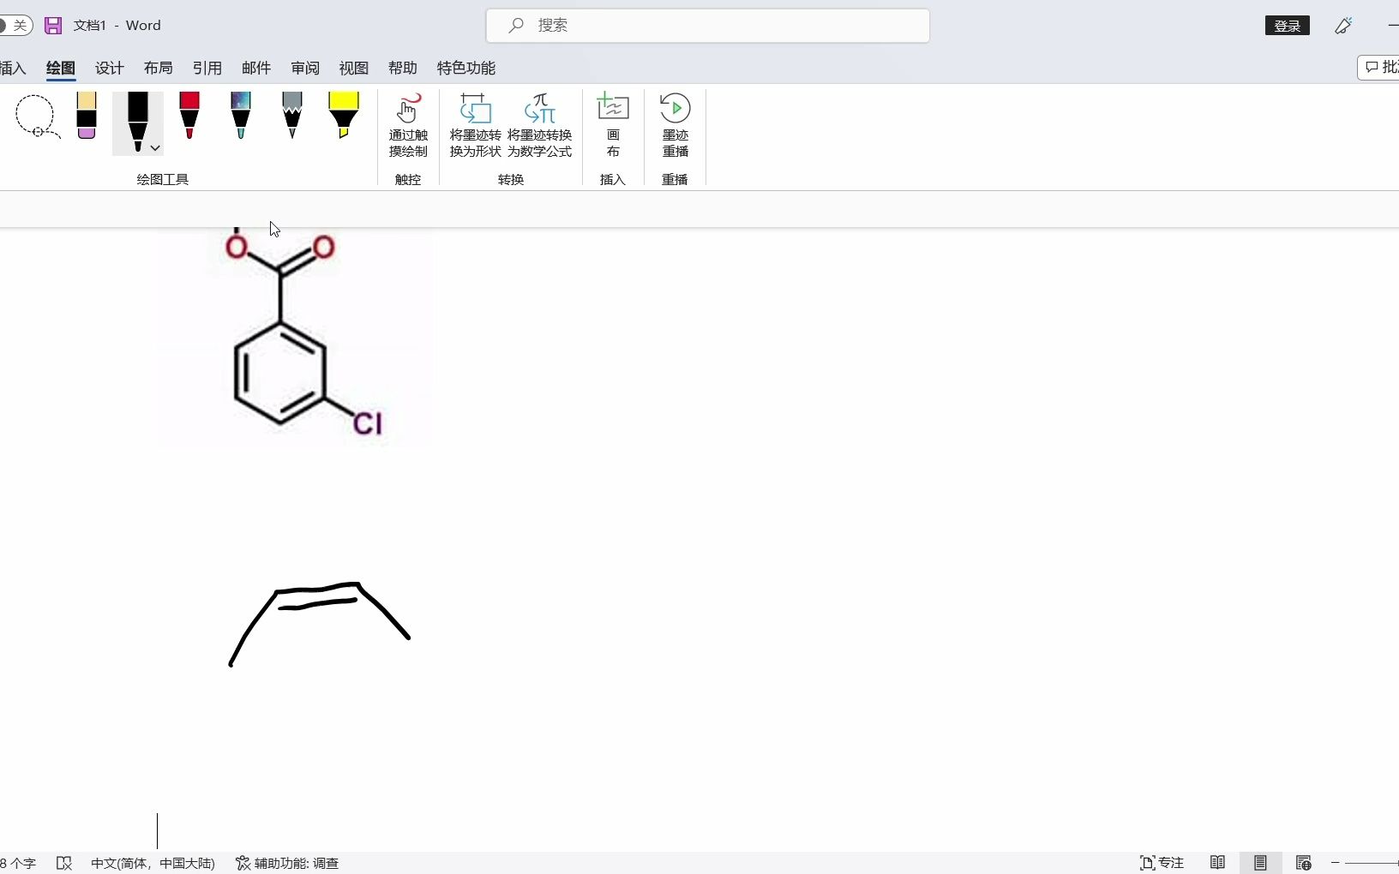This screenshot has width=1399, height=874.
Task: Open the comments button (批注)
Action: (x=1379, y=68)
